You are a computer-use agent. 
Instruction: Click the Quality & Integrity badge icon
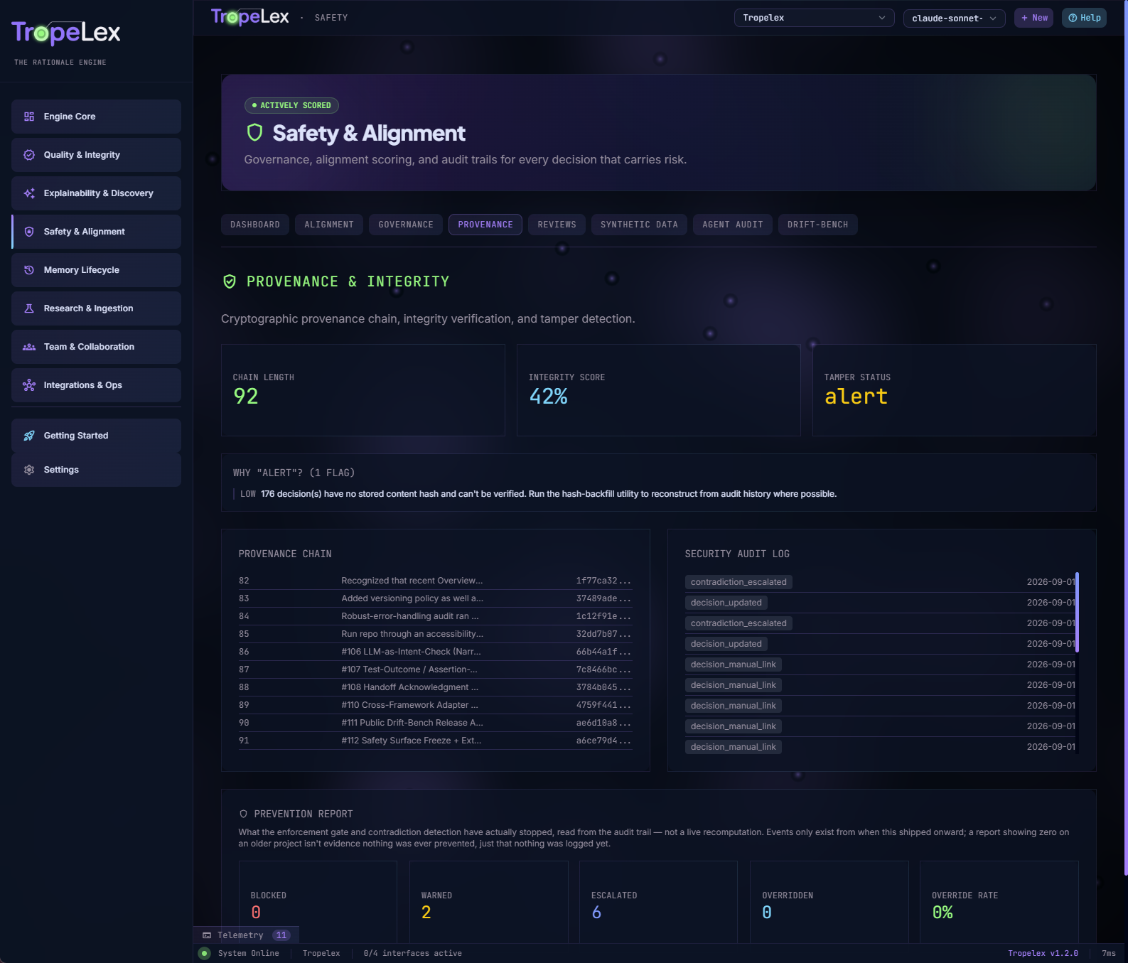[x=29, y=155]
